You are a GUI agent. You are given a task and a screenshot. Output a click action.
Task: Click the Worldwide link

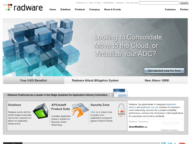point(108,3)
